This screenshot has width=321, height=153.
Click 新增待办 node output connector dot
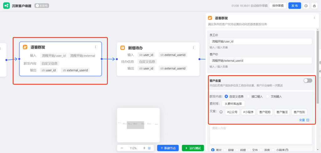coord(199,59)
